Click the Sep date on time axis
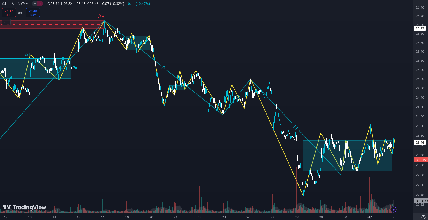Screen dimensions: 428x220 click(369, 217)
